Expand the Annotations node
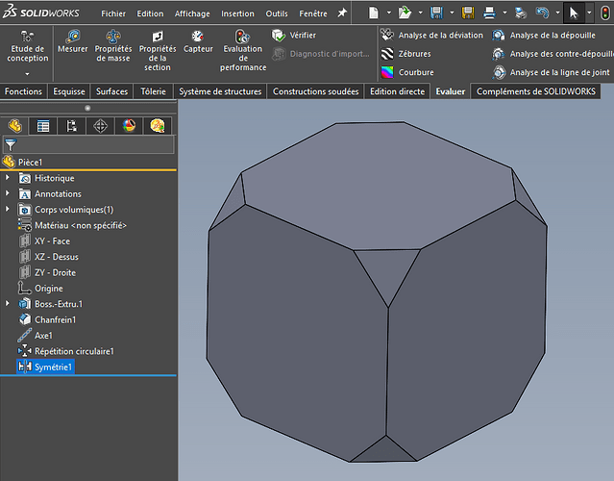614x481 pixels. 7,193
